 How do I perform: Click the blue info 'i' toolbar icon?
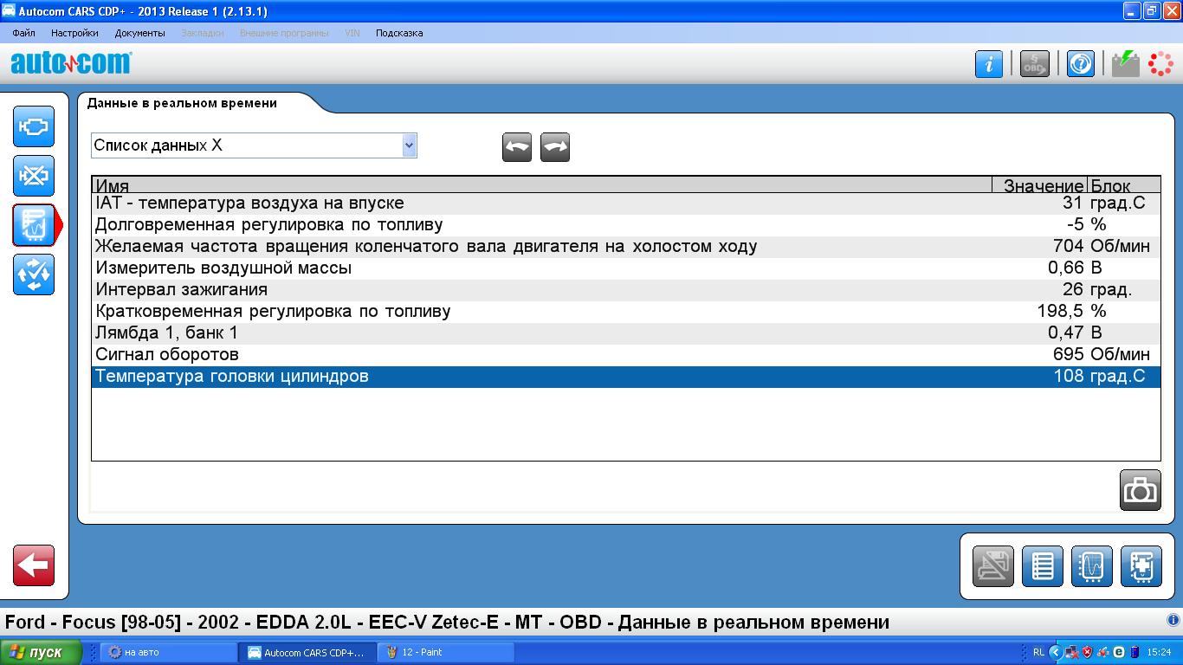989,64
